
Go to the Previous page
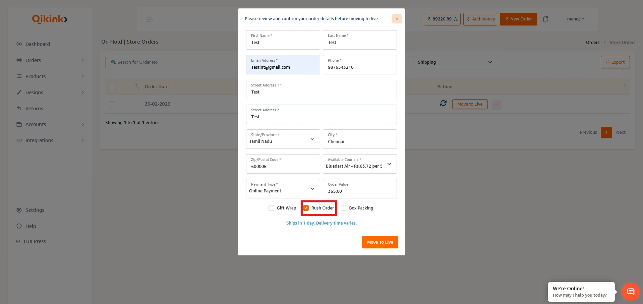pos(588,132)
